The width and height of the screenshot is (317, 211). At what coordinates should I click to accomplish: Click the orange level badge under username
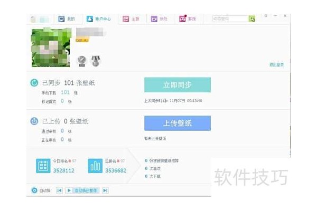tap(82, 40)
